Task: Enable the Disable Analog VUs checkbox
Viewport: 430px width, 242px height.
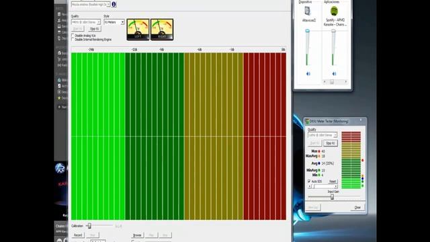Action: click(x=73, y=36)
